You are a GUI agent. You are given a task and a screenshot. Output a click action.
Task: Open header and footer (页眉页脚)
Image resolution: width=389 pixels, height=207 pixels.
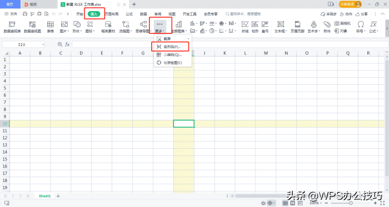click(x=297, y=27)
